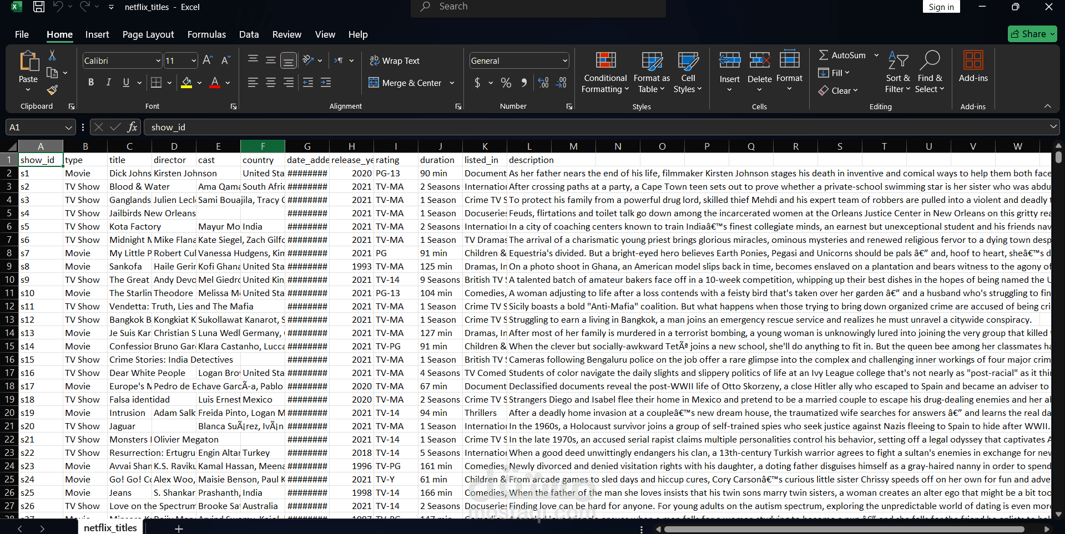The height and width of the screenshot is (534, 1065).
Task: Open Font dialog launcher
Action: (x=234, y=106)
